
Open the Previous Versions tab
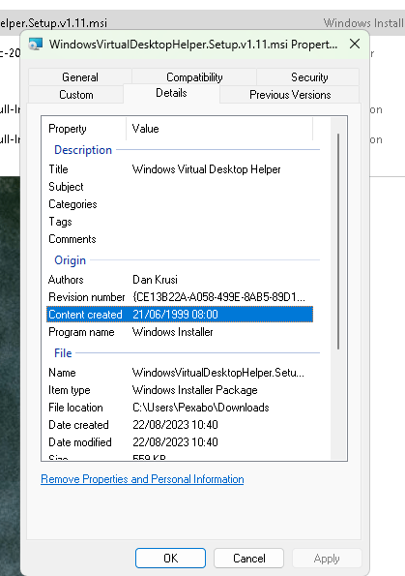290,95
